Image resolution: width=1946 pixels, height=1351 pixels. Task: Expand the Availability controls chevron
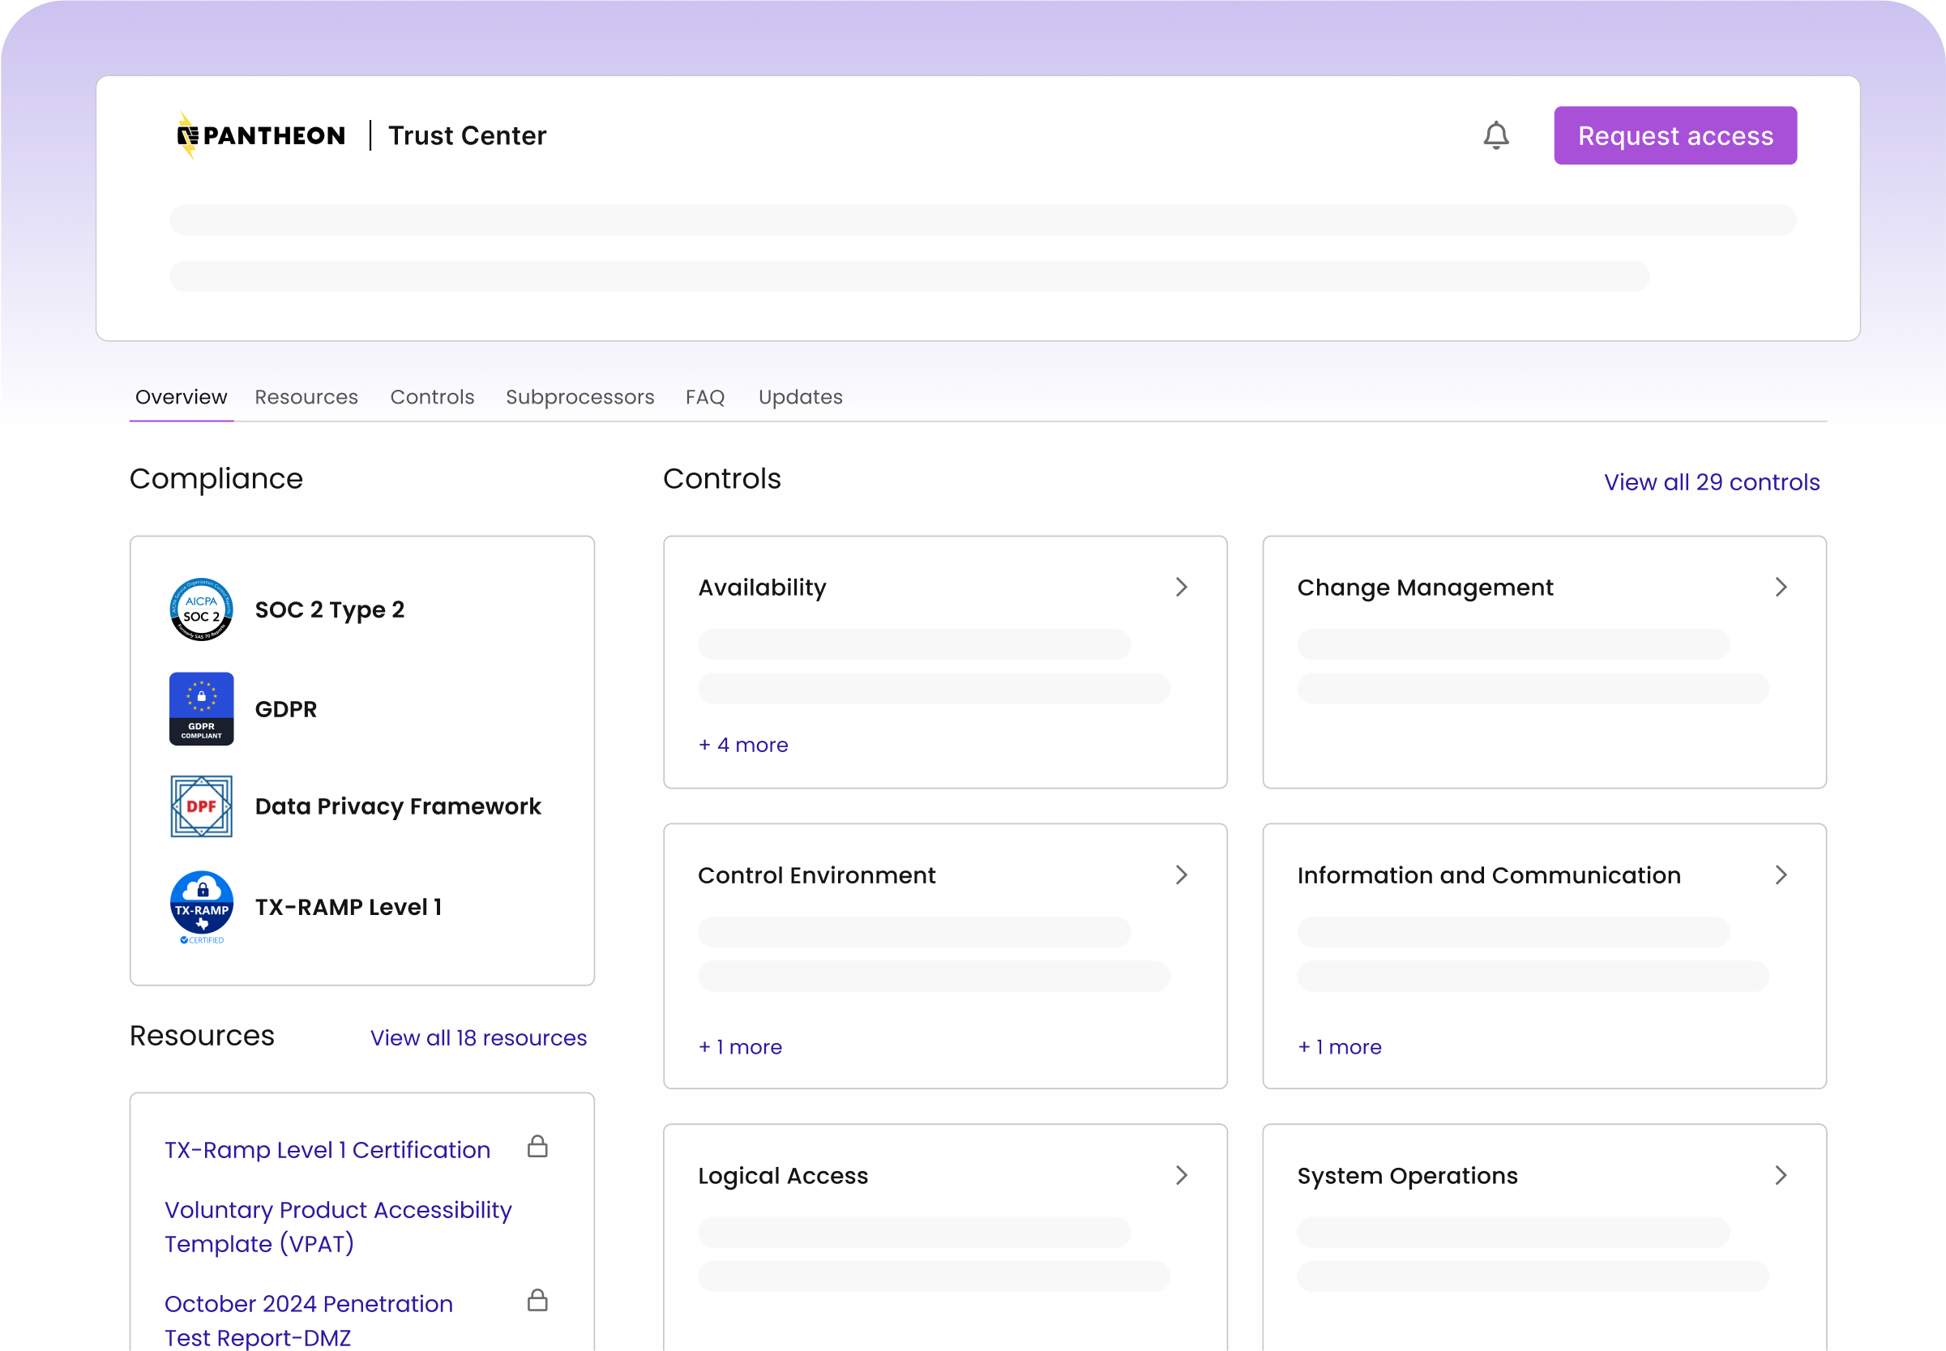[1182, 587]
